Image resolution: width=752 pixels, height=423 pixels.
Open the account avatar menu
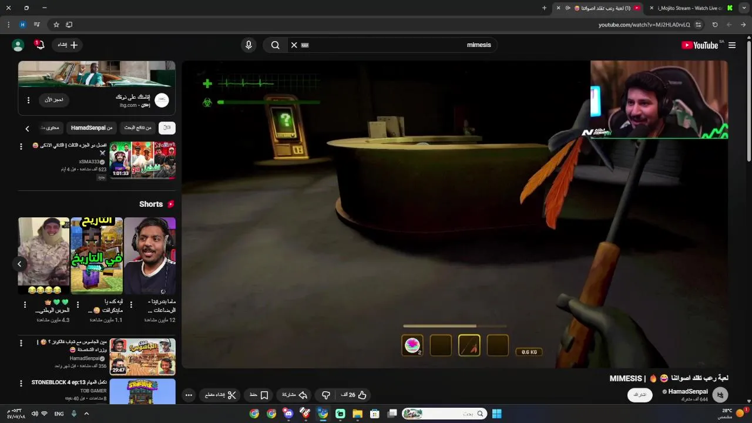click(x=18, y=45)
